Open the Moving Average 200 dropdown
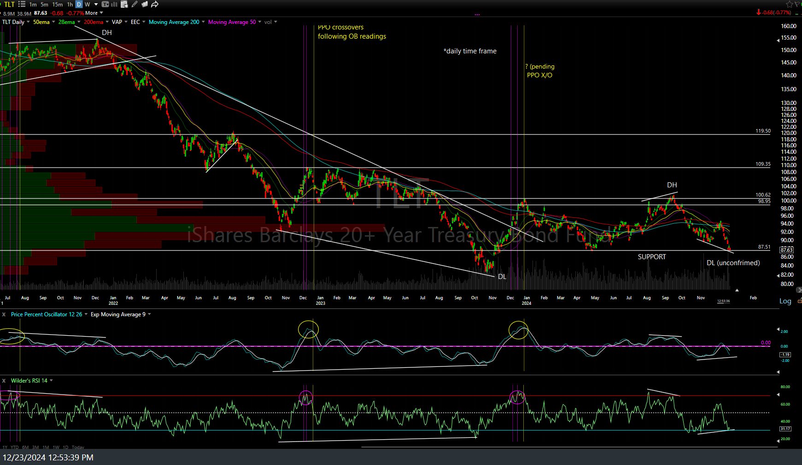This screenshot has height=465, width=802. pos(204,22)
